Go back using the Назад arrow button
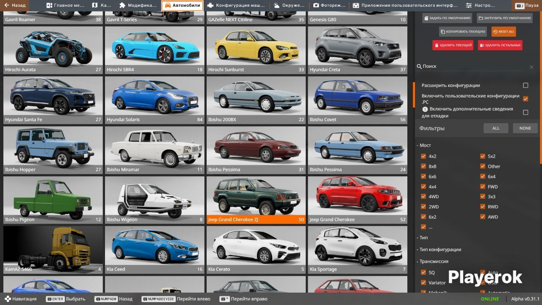Screen dimensions: 542x305 tap(15, 6)
